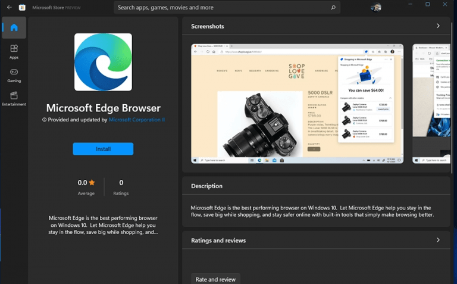Click the Description section heading
This screenshot has height=284, width=457.
(206, 186)
